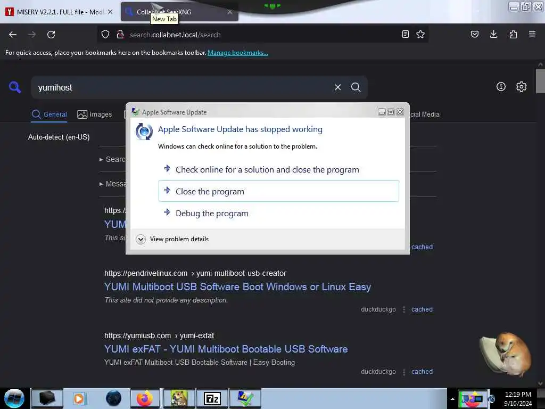Viewport: 545px width, 409px height.
Task: Open YUMI exFAT Multiboot Bootable result
Action: (x=226, y=349)
